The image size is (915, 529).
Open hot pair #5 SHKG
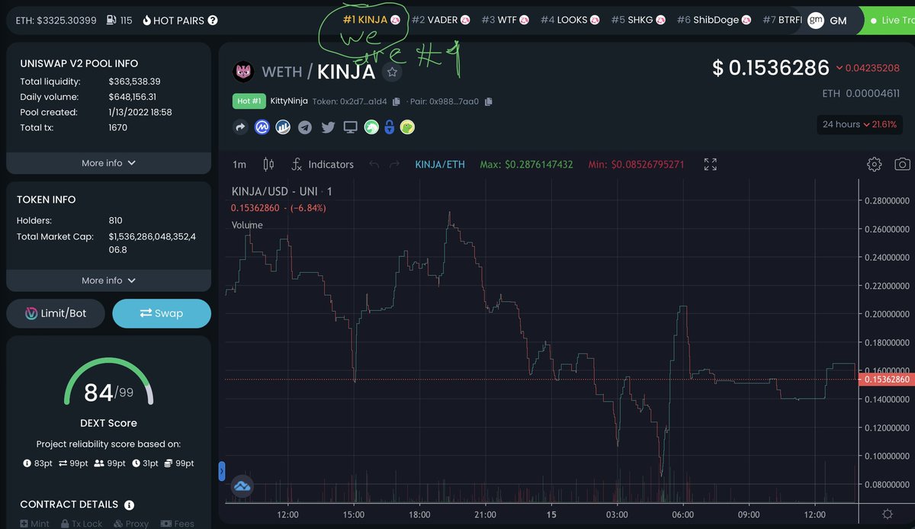click(x=639, y=20)
